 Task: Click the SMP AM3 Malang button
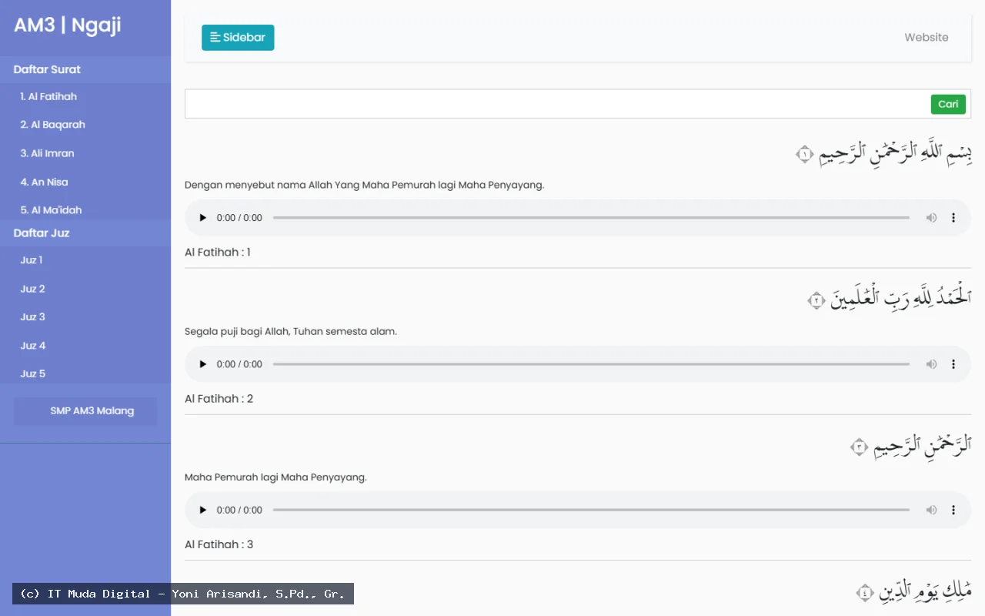[85, 411]
